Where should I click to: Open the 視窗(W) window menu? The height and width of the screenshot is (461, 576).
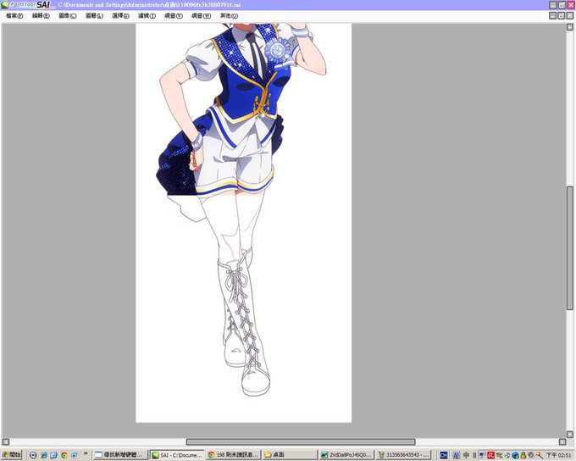click(201, 16)
